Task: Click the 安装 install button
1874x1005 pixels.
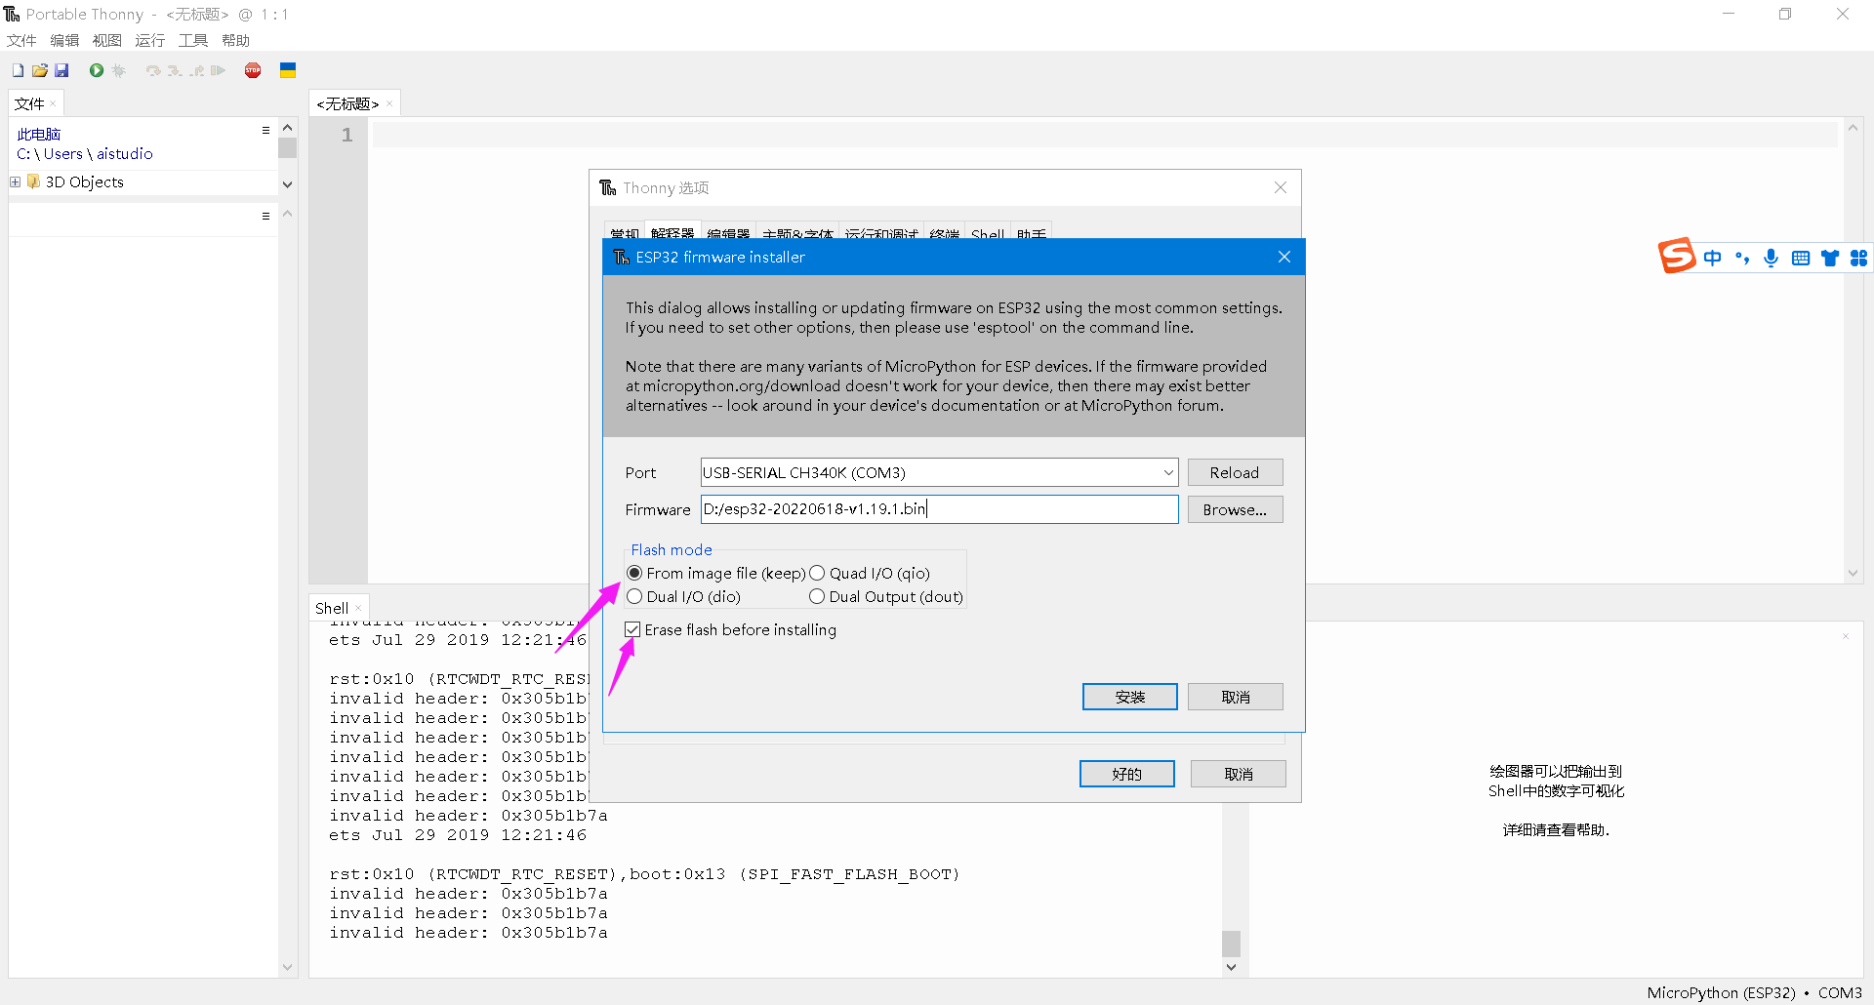Action: pyautogui.click(x=1130, y=697)
